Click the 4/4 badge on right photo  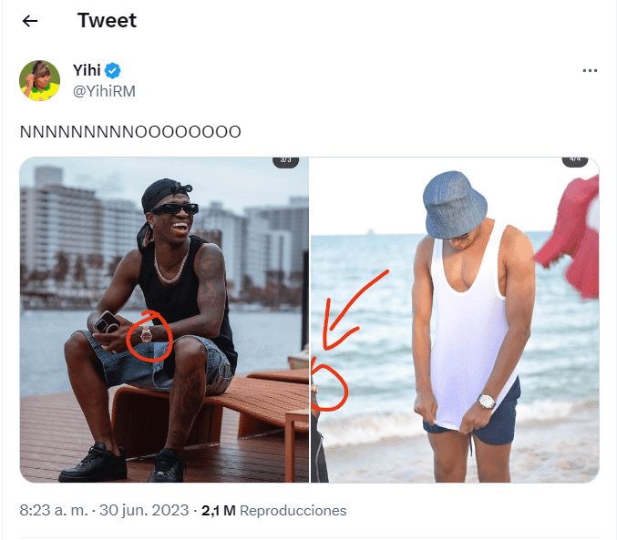(575, 160)
